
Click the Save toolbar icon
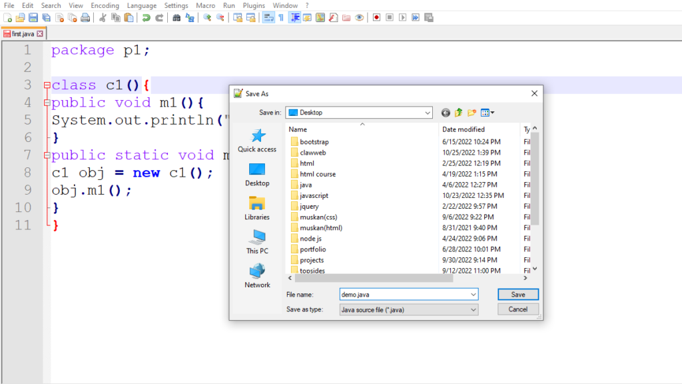[x=33, y=18]
